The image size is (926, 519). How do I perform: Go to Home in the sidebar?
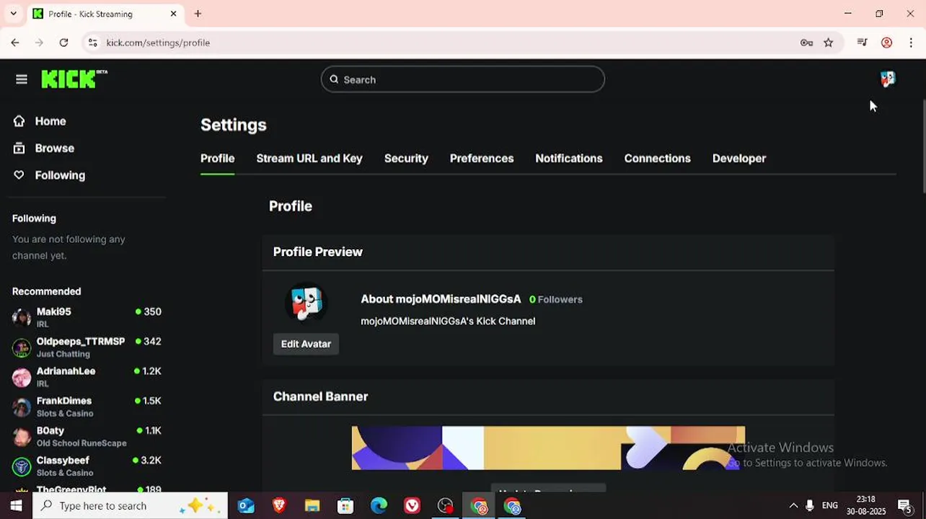[x=50, y=121]
